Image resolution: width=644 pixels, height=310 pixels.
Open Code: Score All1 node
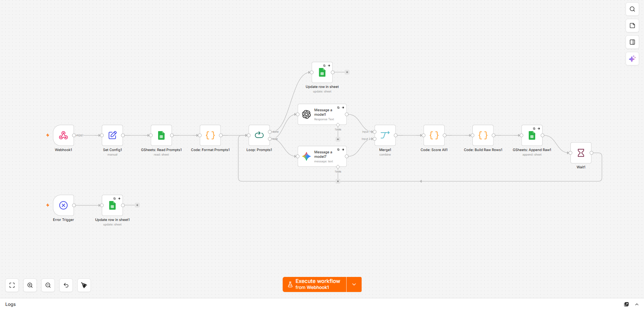(434, 135)
